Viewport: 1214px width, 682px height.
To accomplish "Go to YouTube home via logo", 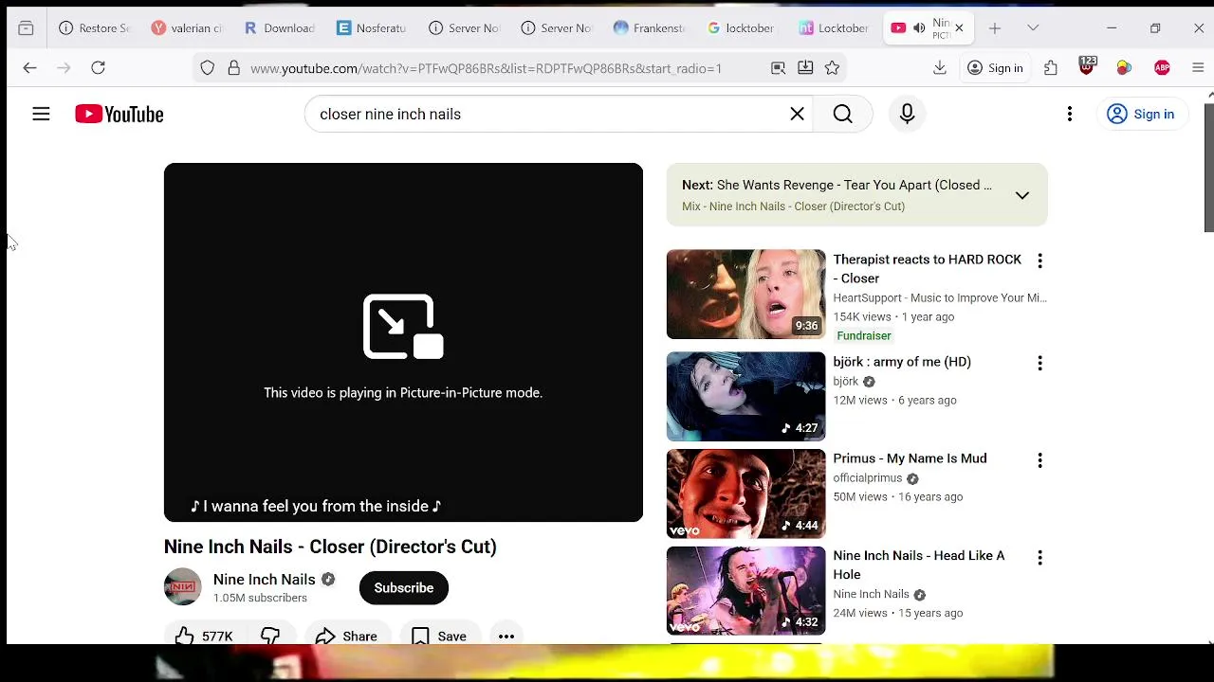I will (120, 114).
